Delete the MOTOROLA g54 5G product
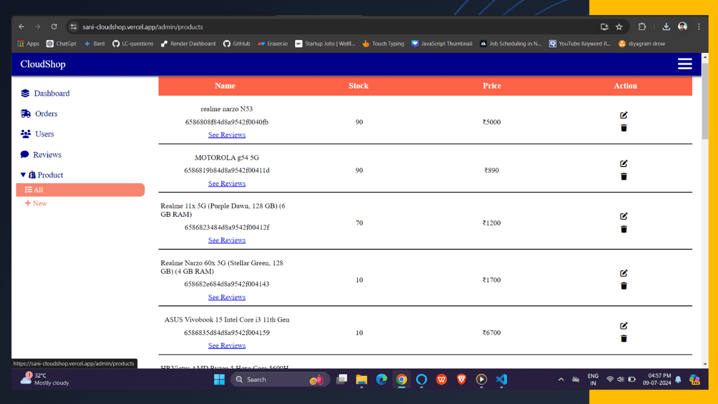The width and height of the screenshot is (718, 404). pos(624,177)
